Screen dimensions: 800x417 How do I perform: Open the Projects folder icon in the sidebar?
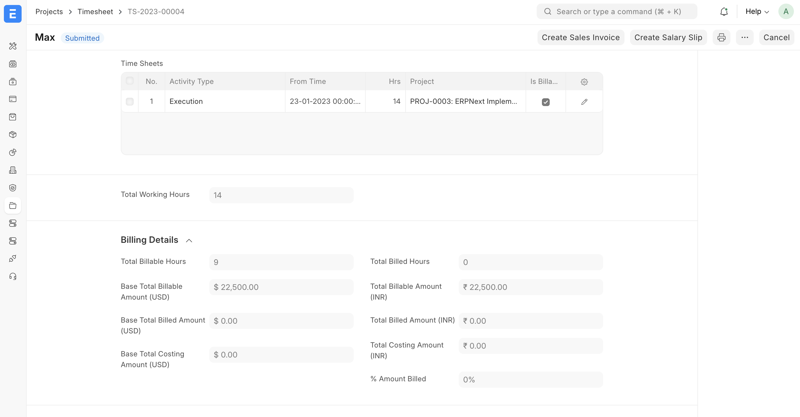13,205
